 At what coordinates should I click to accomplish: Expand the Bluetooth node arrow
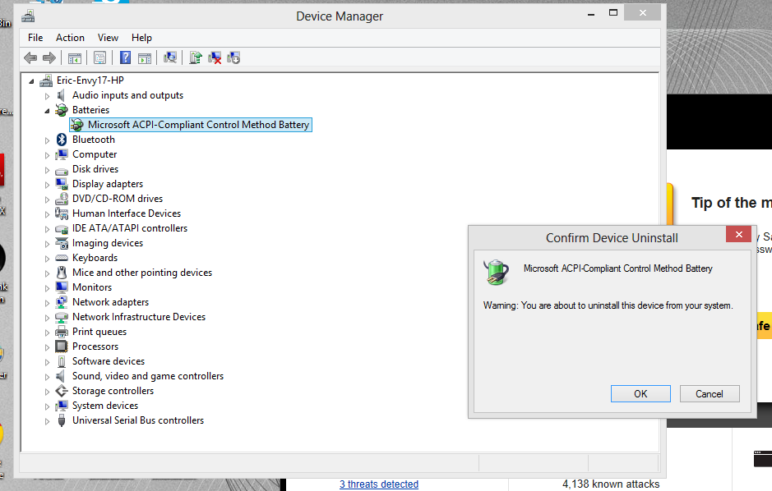point(47,140)
